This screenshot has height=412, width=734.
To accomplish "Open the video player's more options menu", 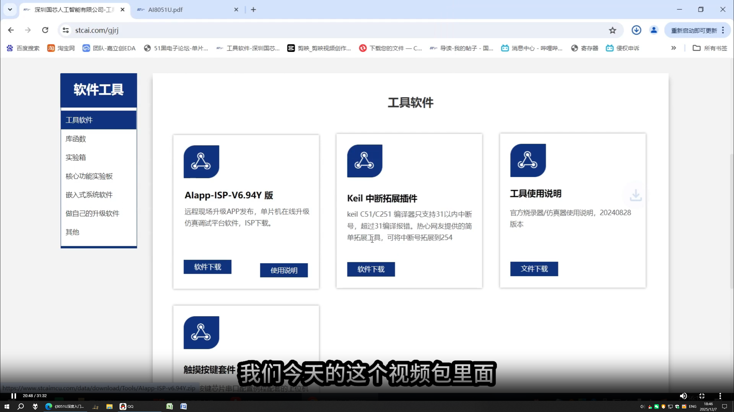I will pos(720,396).
